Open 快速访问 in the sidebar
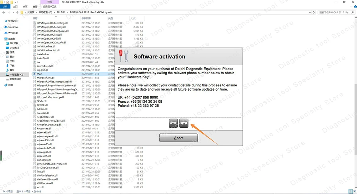The width and height of the screenshot is (357, 194). coord(13,21)
